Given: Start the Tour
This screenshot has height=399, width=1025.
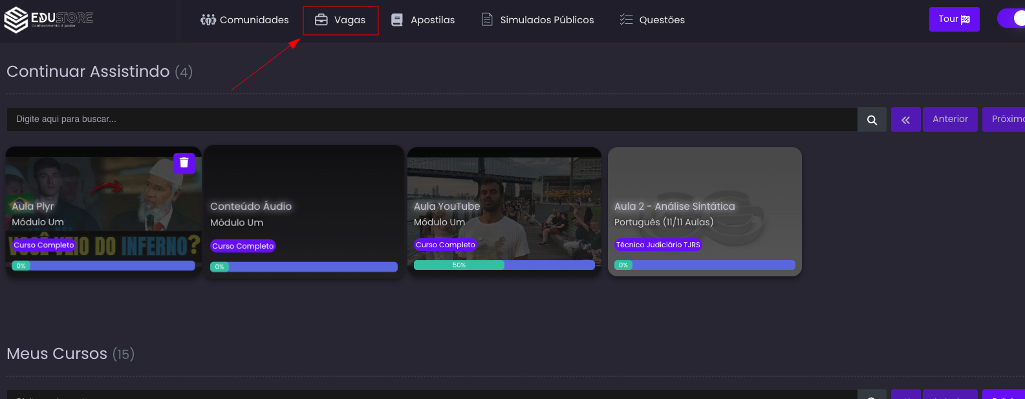Looking at the screenshot, I should click(x=955, y=19).
